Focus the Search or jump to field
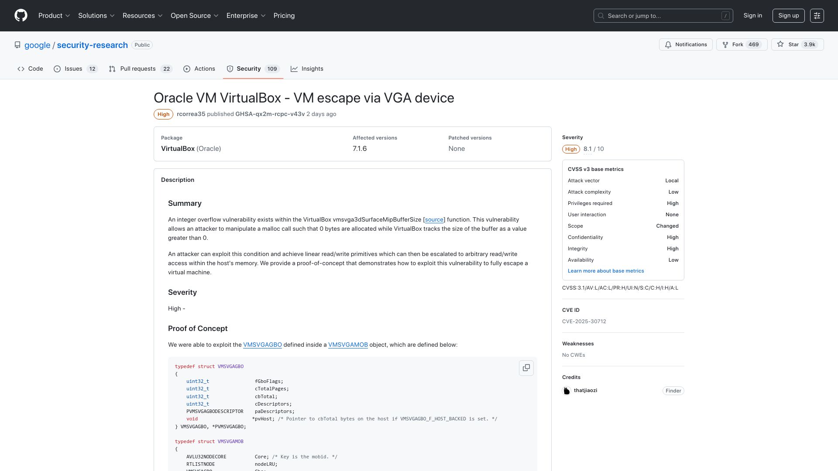The width and height of the screenshot is (838, 471). pos(663,16)
